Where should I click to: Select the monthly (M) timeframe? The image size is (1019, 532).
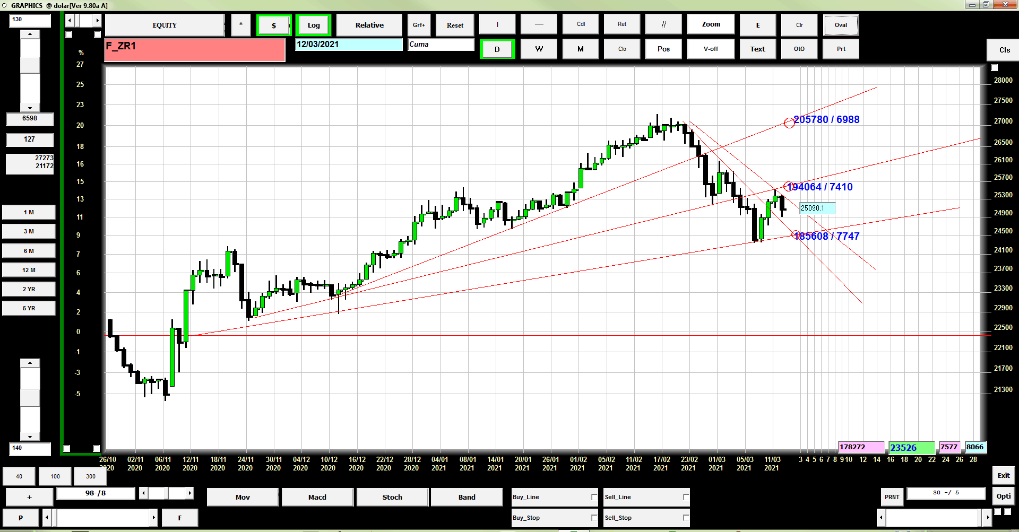[581, 49]
